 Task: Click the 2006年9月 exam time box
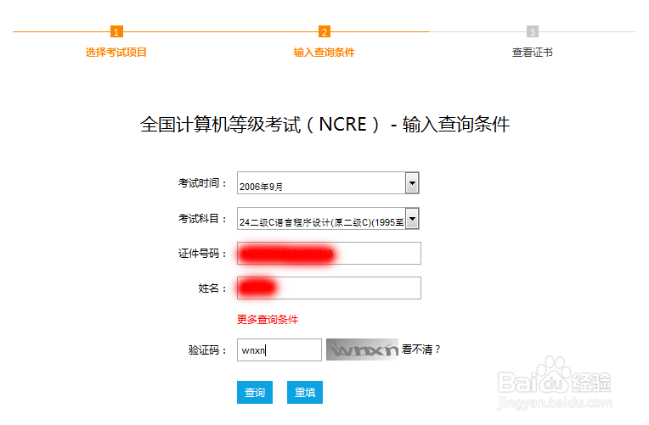coord(320,183)
